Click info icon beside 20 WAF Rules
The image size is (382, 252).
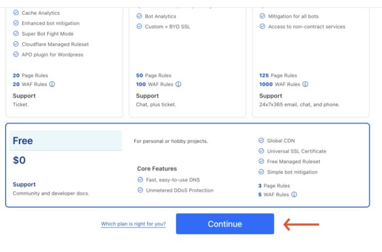(x=52, y=84)
